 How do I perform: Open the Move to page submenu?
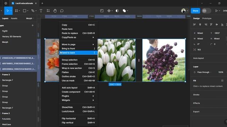(78, 44)
